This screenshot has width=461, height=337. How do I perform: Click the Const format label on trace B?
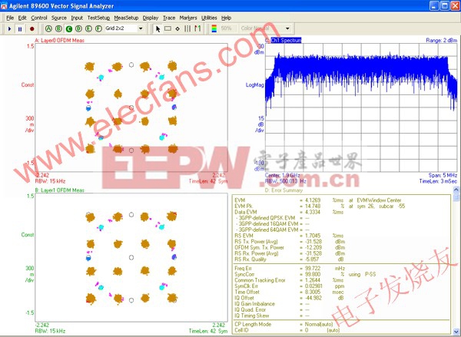pyautogui.click(x=28, y=235)
